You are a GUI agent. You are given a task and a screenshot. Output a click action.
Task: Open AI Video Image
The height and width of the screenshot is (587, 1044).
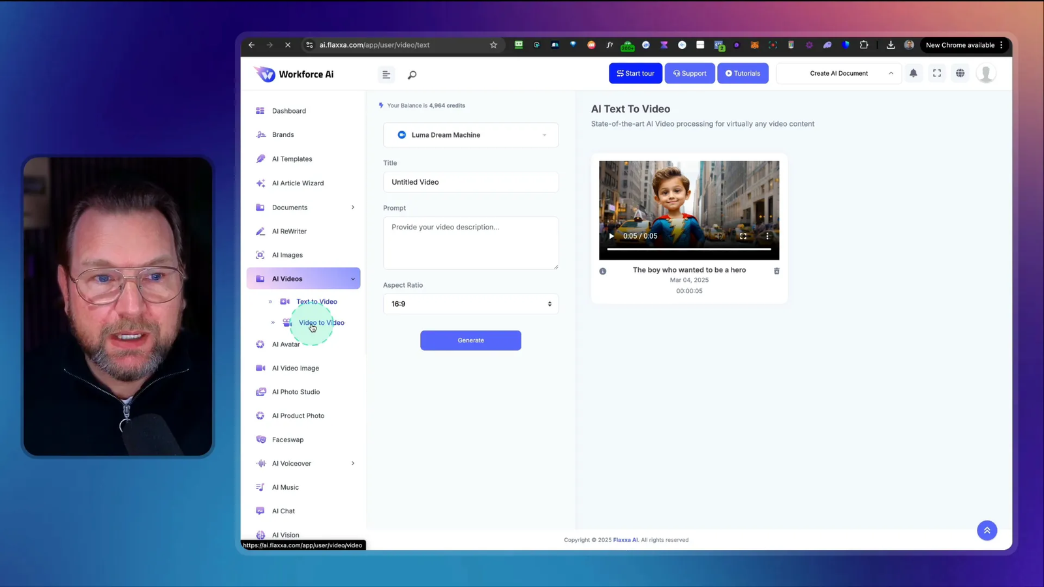coord(295,369)
